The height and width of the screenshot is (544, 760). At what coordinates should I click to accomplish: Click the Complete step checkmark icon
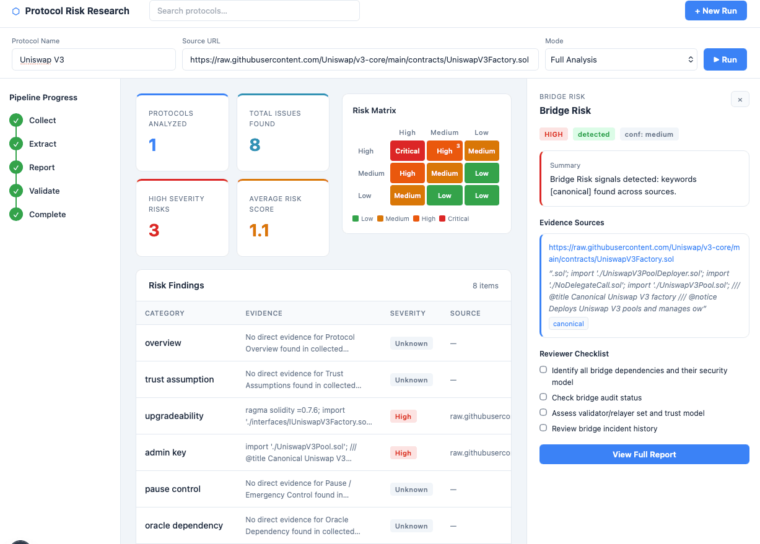tap(16, 214)
